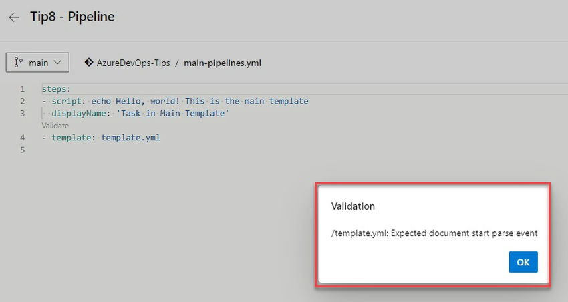Click line number 2 in gutter
The width and height of the screenshot is (568, 302).
tap(23, 101)
